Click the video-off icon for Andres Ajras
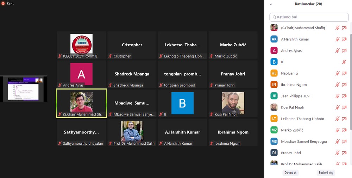 pyautogui.click(x=344, y=51)
